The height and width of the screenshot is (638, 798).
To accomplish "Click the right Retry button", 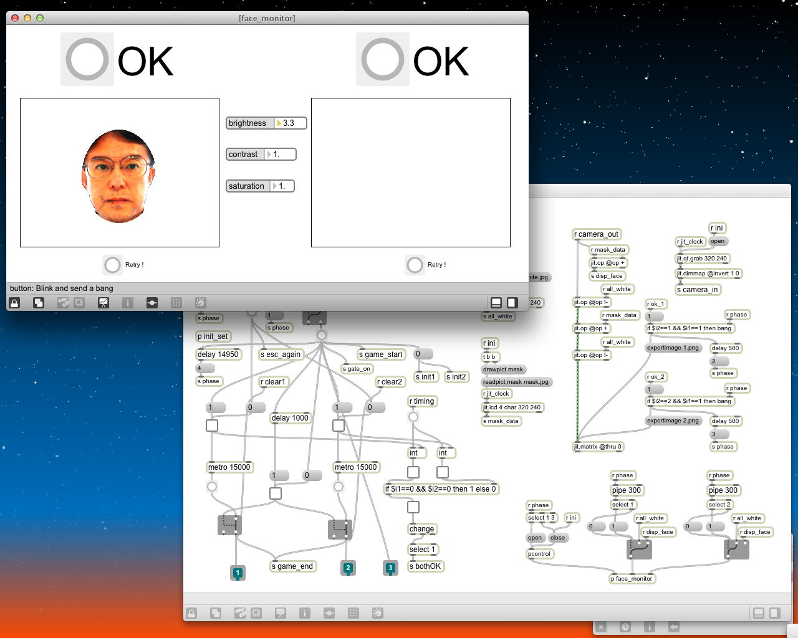I will pos(415,265).
